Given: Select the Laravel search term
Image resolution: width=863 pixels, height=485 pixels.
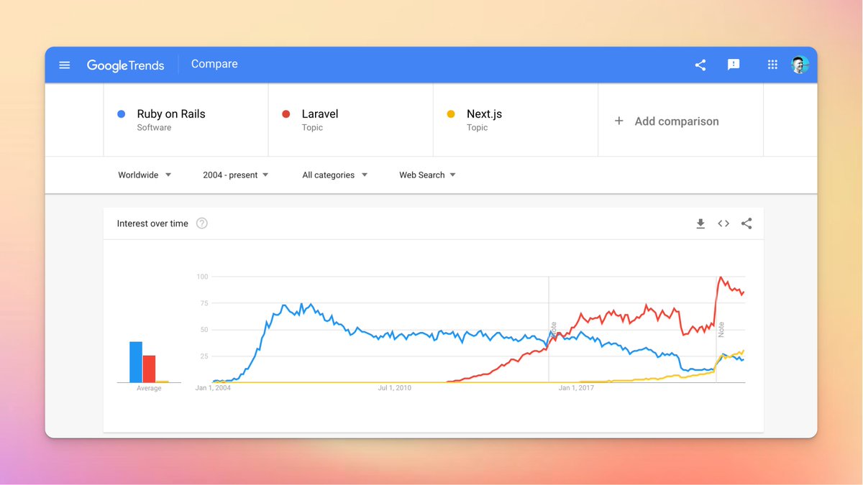Looking at the screenshot, I should 320,114.
